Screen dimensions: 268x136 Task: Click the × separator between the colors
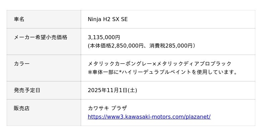click(x=154, y=64)
